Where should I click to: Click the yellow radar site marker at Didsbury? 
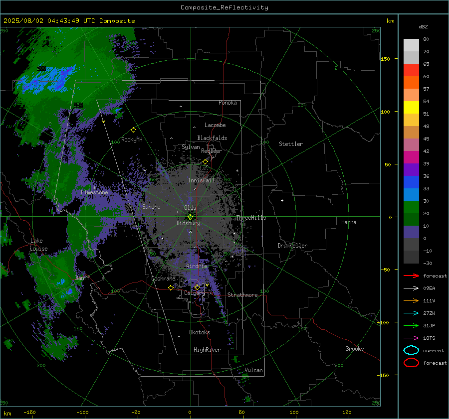(190, 217)
